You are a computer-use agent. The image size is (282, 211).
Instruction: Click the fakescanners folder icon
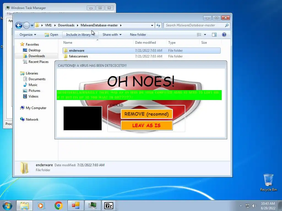[66, 56]
